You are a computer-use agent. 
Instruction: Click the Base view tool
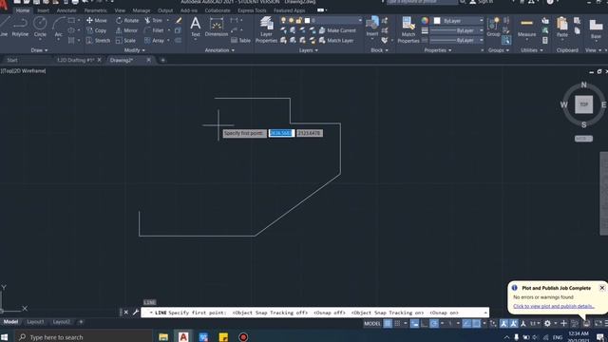click(596, 28)
